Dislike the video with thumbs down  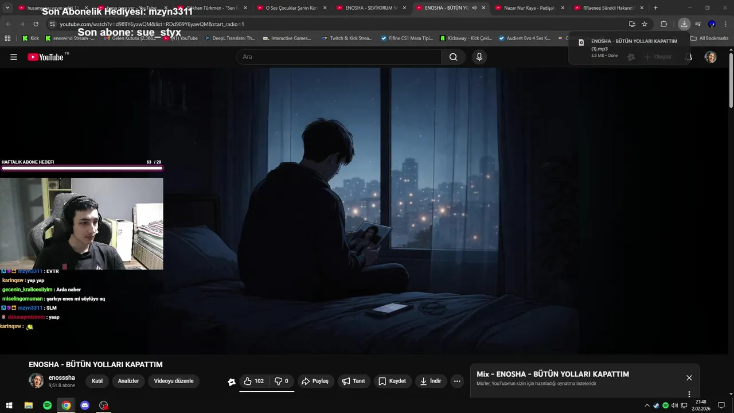(x=281, y=381)
